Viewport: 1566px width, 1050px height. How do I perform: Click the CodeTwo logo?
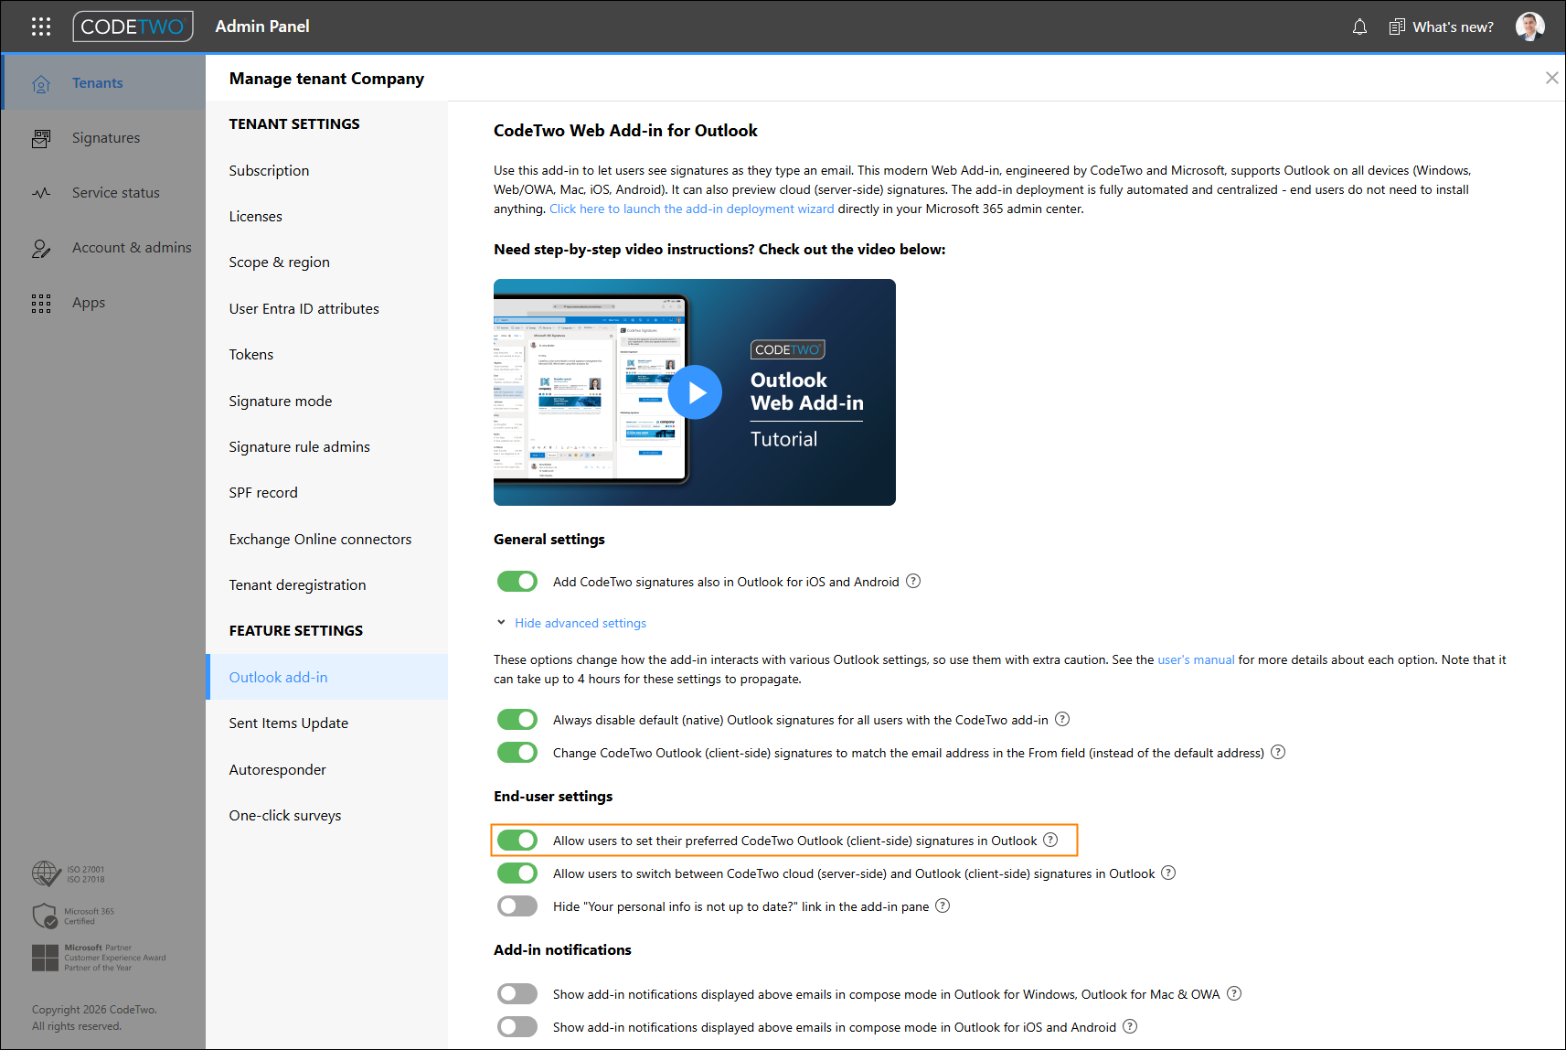click(x=133, y=27)
